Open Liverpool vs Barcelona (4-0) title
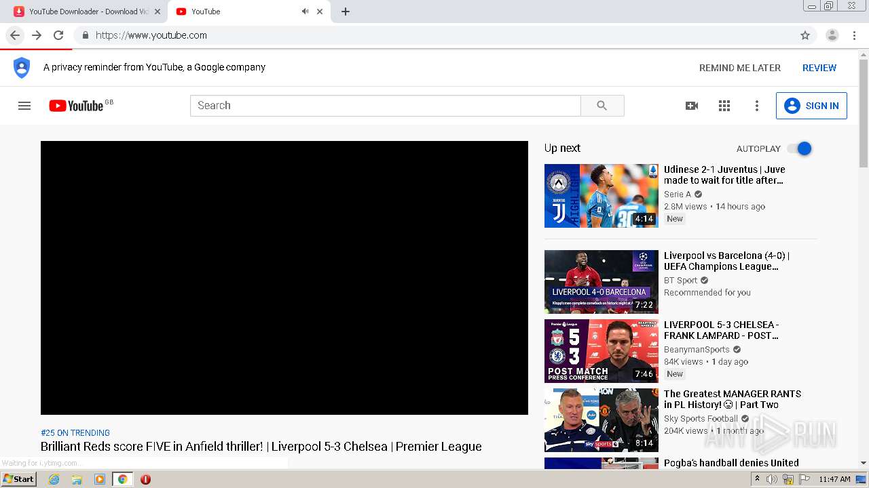This screenshot has height=488, width=869. [x=726, y=261]
